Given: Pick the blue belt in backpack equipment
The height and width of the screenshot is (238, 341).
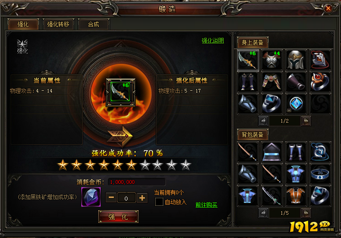Looking at the screenshot, I should click(x=320, y=174).
